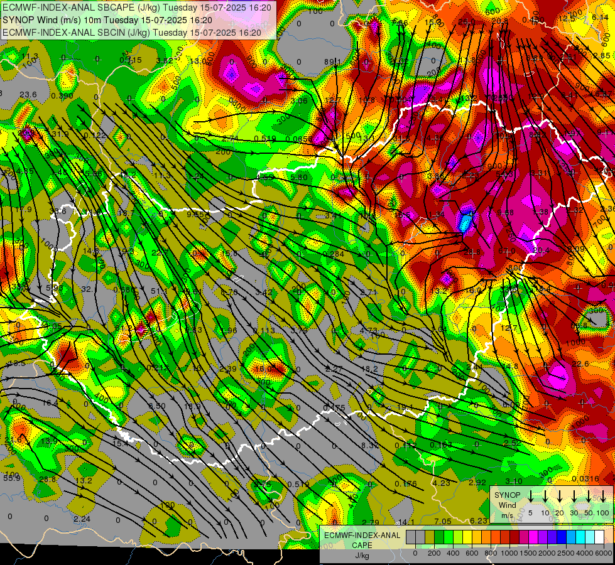Click the 6000 tick label in CAPE legend

(604, 553)
